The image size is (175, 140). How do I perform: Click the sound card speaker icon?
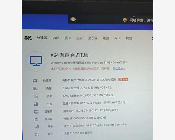37,134
